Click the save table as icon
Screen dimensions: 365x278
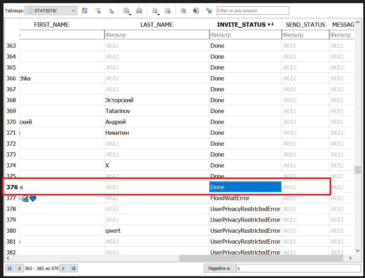(x=126, y=11)
